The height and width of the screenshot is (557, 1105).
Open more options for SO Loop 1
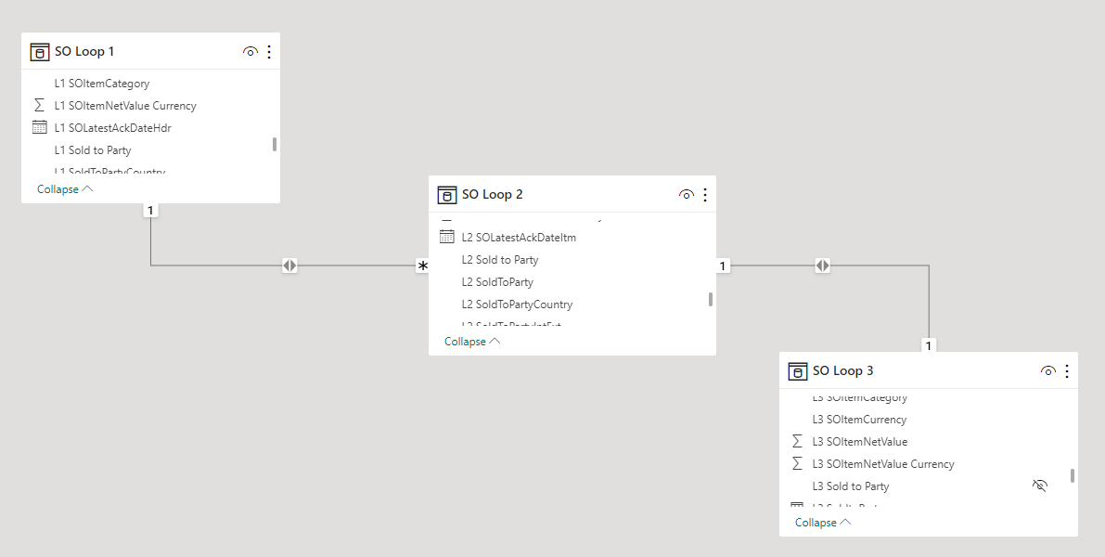coord(269,51)
